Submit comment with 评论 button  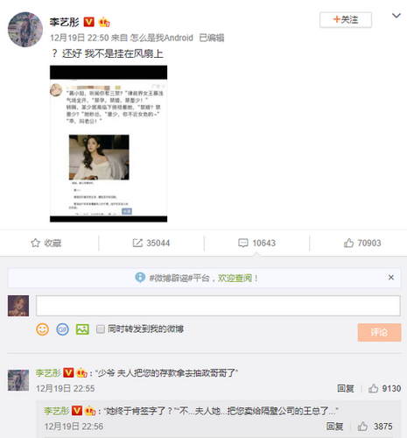click(379, 332)
